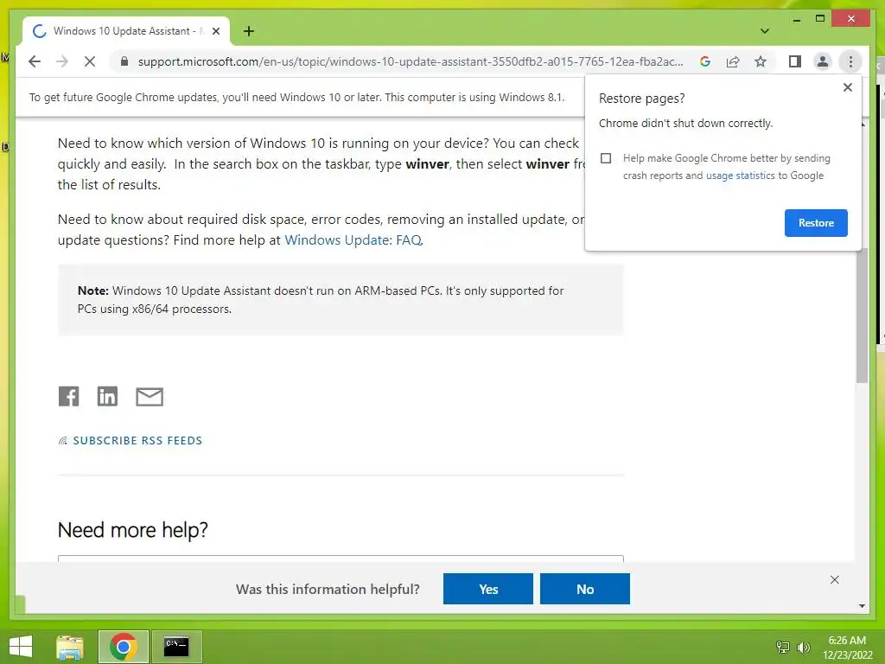
Task: Share article on LinkedIn
Action: pyautogui.click(x=107, y=396)
